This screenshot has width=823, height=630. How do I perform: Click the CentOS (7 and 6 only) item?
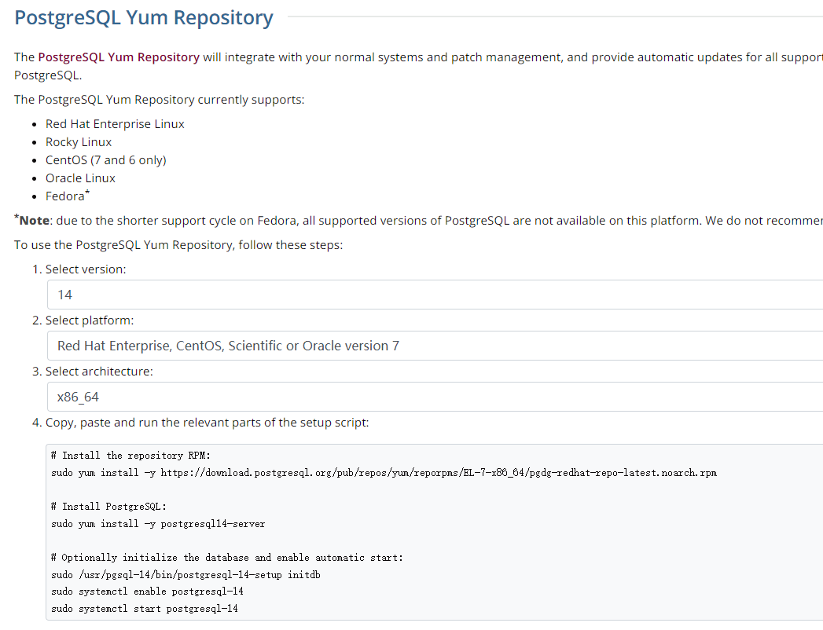point(105,160)
